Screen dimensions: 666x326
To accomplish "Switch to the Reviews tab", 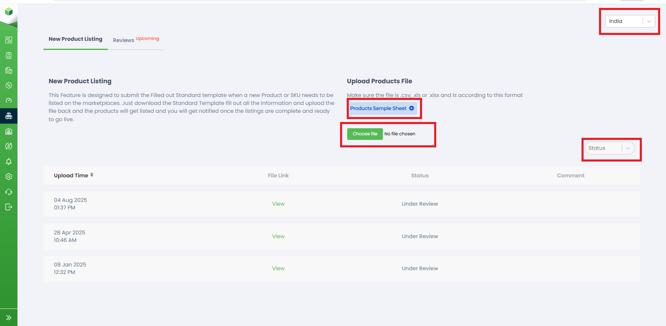I will click(124, 40).
